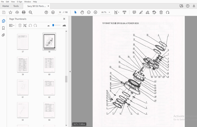
Task: Choose the selection arrow tool
Action: pos(75,12)
